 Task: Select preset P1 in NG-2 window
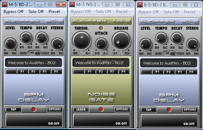pos(89,71)
